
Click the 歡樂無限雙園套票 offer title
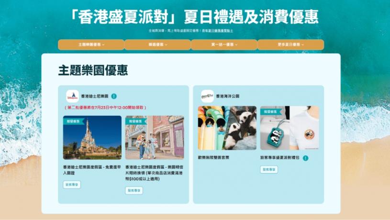click(x=215, y=157)
